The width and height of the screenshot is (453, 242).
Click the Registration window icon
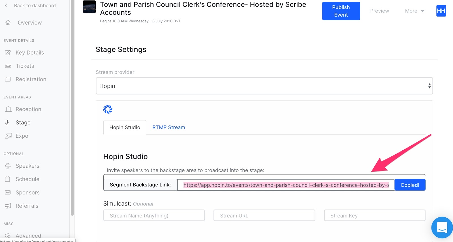pos(8,79)
